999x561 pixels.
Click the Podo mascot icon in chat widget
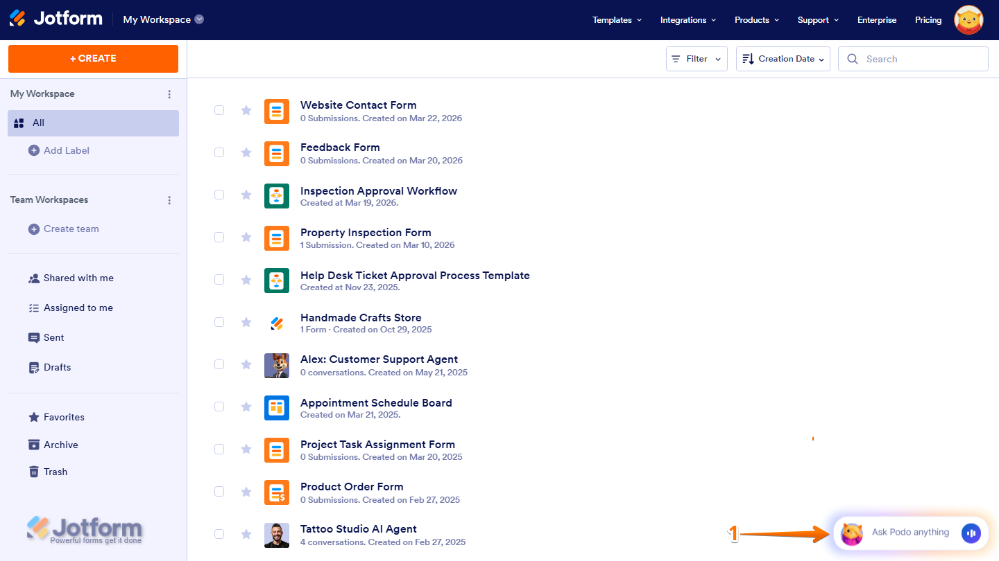click(851, 533)
